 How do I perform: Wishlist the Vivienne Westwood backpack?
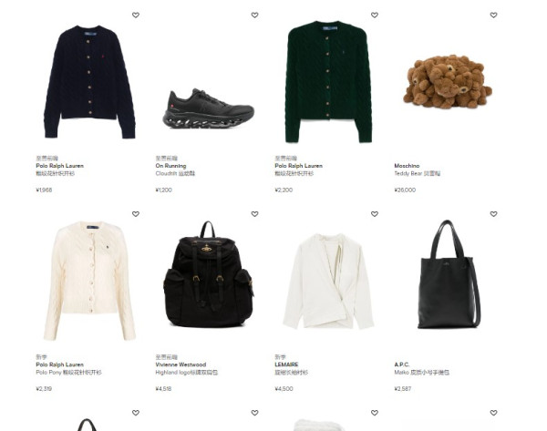coord(255,214)
